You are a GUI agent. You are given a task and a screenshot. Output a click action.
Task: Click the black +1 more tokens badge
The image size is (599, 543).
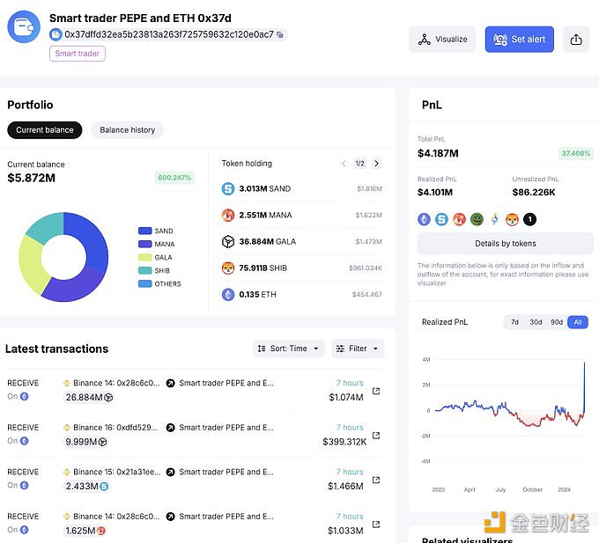(x=529, y=219)
